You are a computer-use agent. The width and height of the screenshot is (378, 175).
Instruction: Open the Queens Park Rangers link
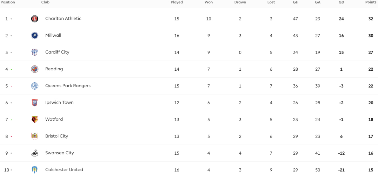pos(68,86)
